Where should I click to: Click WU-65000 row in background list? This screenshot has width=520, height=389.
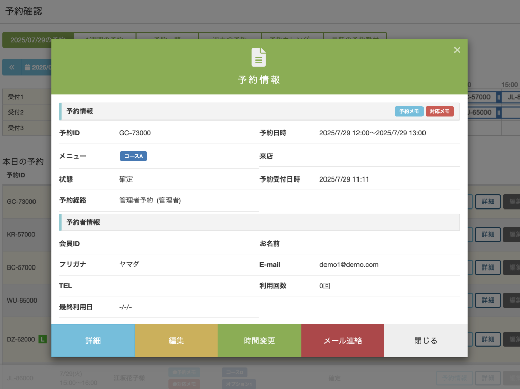(x=22, y=301)
